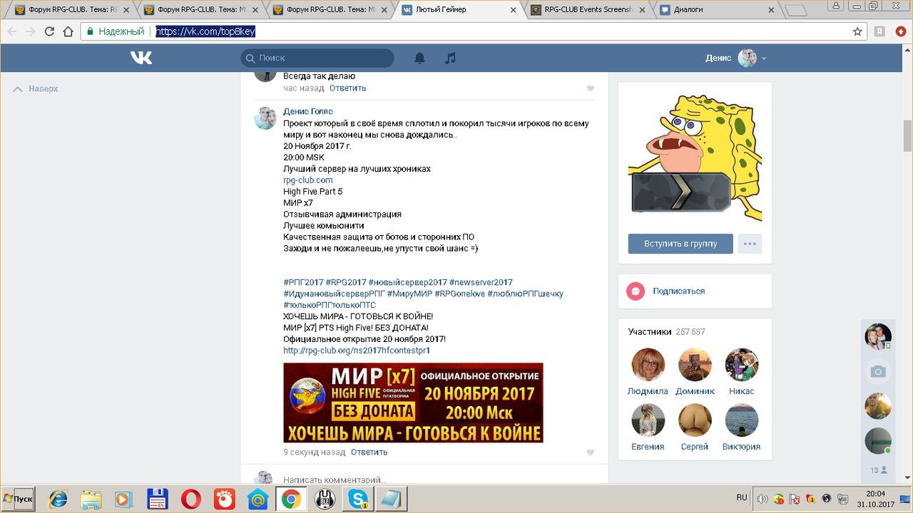Open Windows Explorer from the taskbar
The image size is (913, 513).
[91, 499]
